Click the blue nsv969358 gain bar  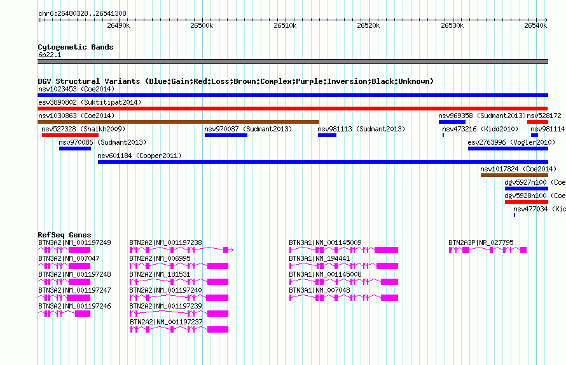point(452,122)
